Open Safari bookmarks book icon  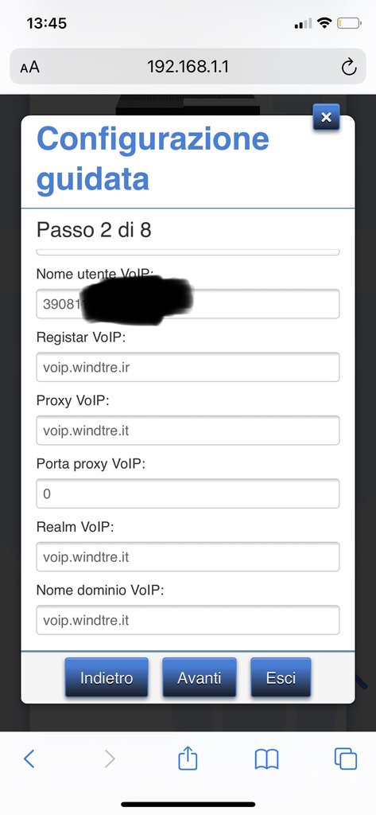click(267, 759)
